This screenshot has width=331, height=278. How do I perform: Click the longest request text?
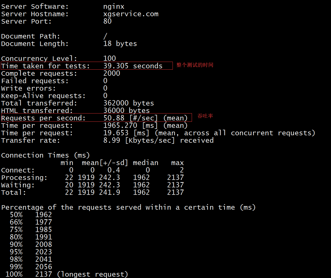click(x=93, y=274)
